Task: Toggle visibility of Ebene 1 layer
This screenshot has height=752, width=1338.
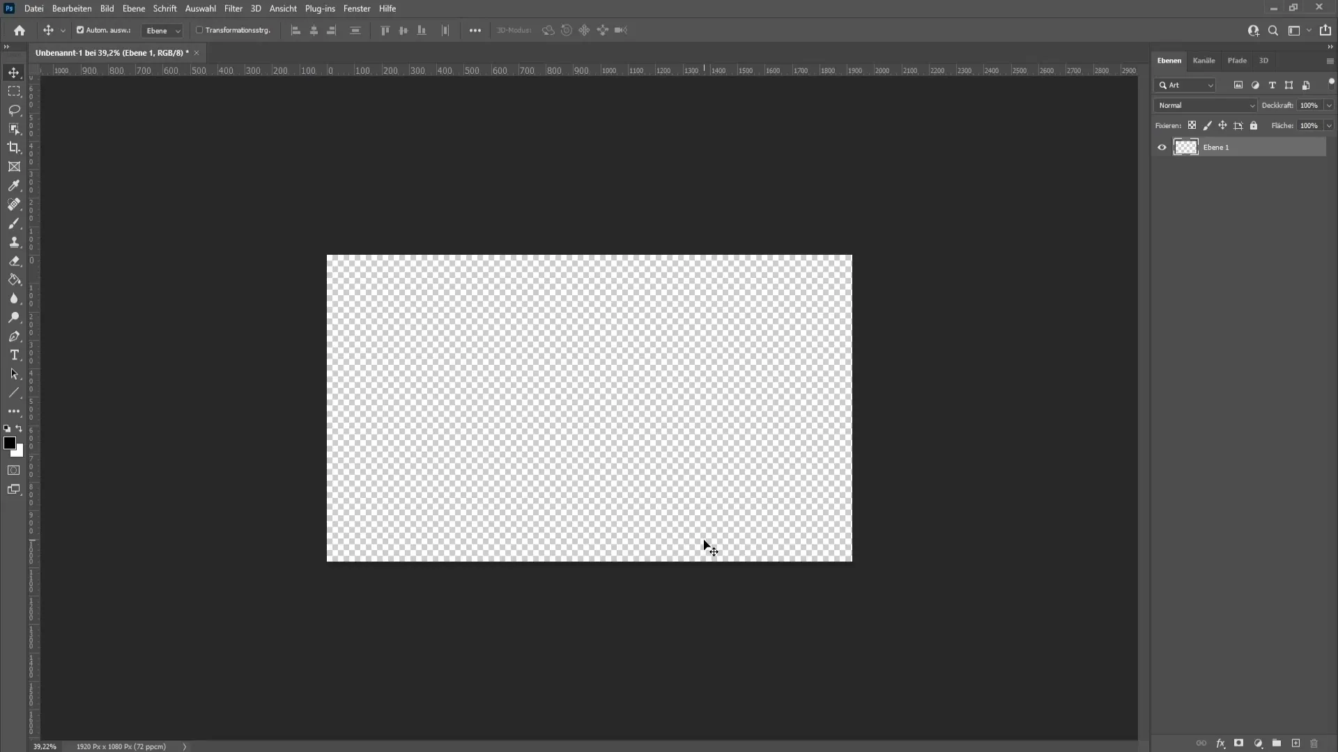Action: tap(1162, 147)
